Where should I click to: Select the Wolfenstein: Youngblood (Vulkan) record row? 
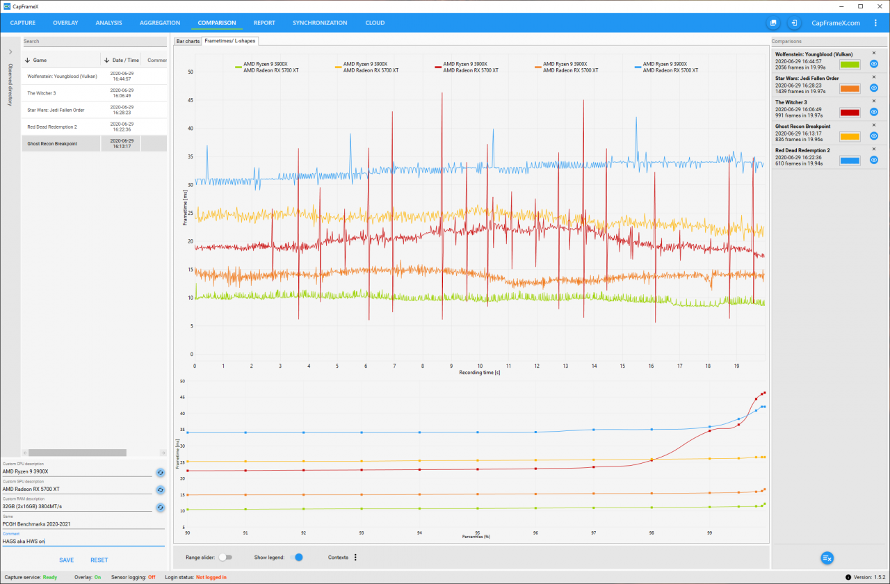tap(95, 76)
